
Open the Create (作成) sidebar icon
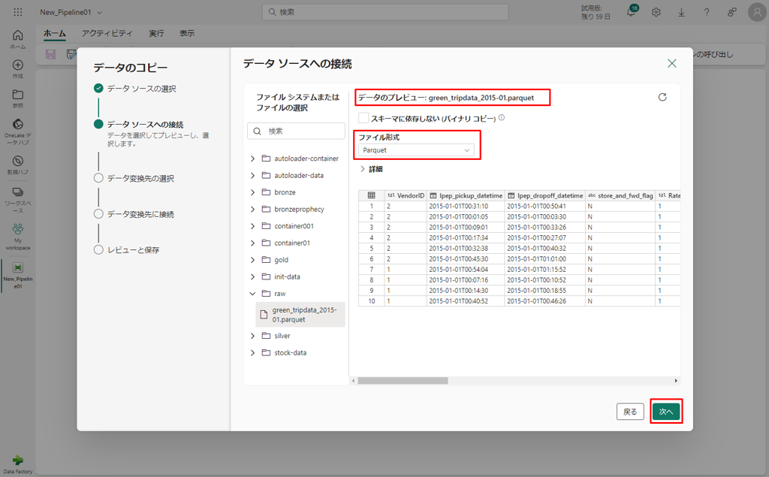click(18, 68)
